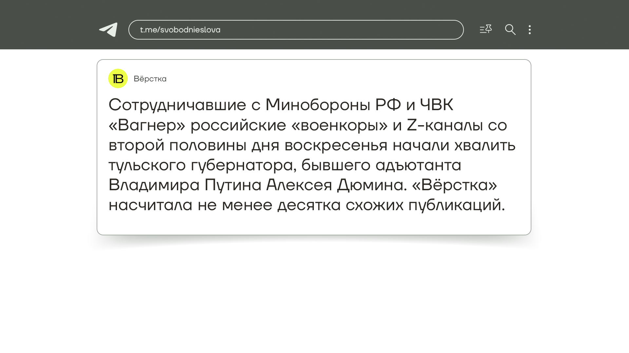Click the word Минобороны in the post
Screen dimensions: 629x353
tap(317, 105)
